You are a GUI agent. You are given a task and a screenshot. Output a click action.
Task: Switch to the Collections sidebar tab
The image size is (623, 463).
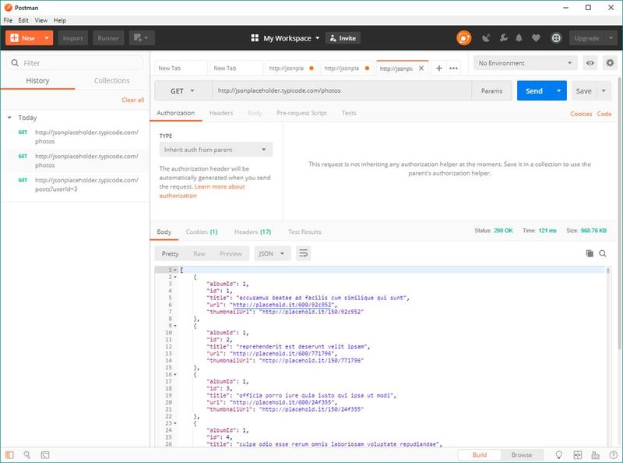[x=111, y=81]
